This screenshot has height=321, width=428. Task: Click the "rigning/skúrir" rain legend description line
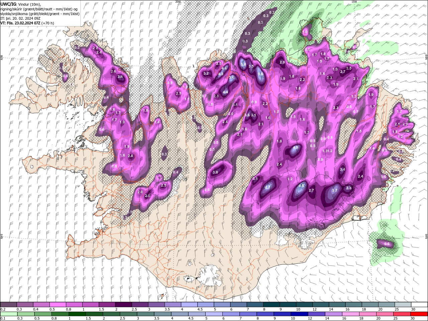tap(39, 9)
